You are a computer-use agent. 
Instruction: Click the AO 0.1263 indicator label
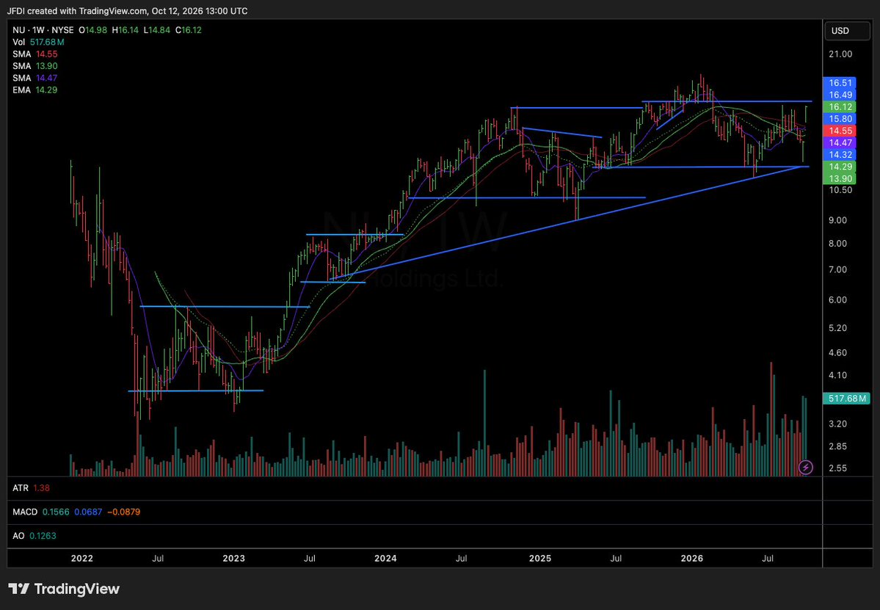(x=34, y=536)
